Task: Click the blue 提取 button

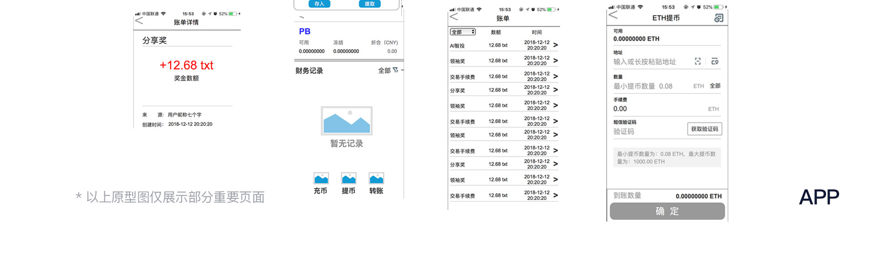Action: click(x=370, y=4)
